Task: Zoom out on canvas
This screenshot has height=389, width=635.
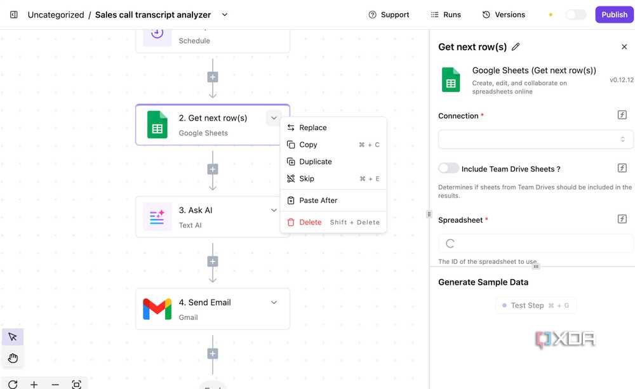Action: 55,384
